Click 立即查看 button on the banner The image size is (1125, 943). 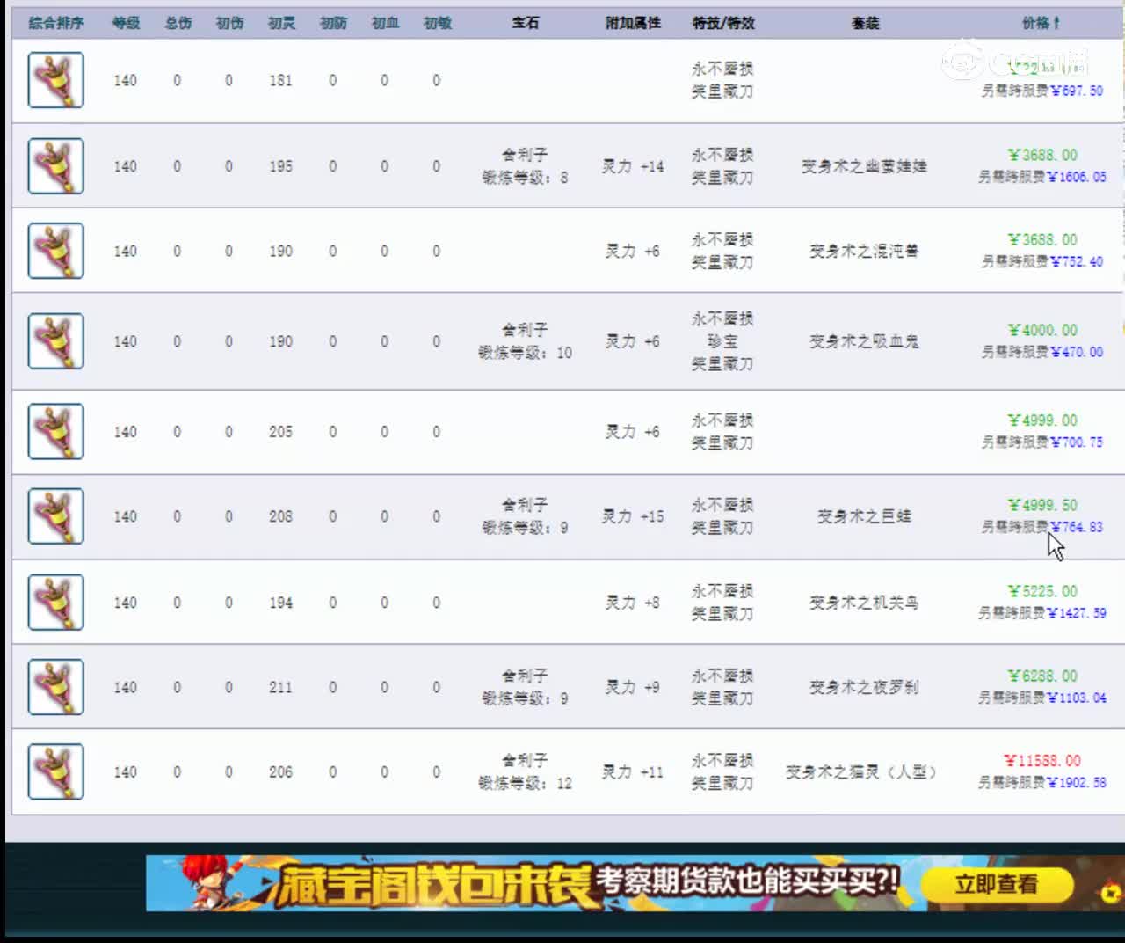998,883
